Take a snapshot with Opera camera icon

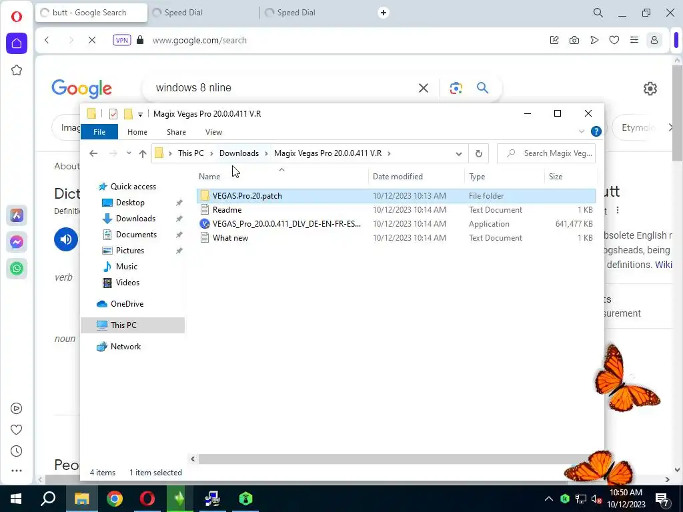(574, 40)
